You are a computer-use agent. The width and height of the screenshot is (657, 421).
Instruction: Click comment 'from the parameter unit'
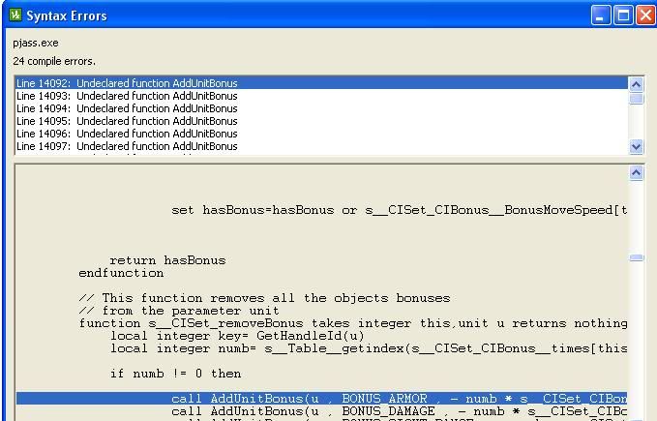(179, 311)
